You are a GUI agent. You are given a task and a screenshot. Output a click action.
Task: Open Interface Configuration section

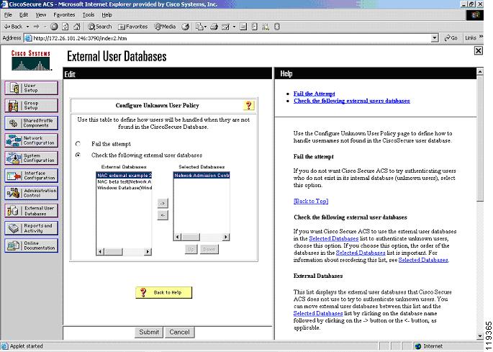[31, 176]
